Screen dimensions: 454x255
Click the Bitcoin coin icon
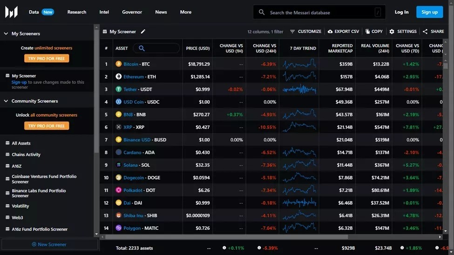pyautogui.click(x=118, y=64)
